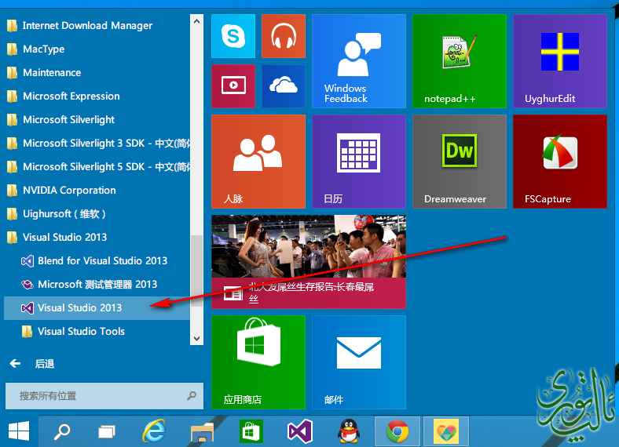Open the Video player tile

(233, 86)
